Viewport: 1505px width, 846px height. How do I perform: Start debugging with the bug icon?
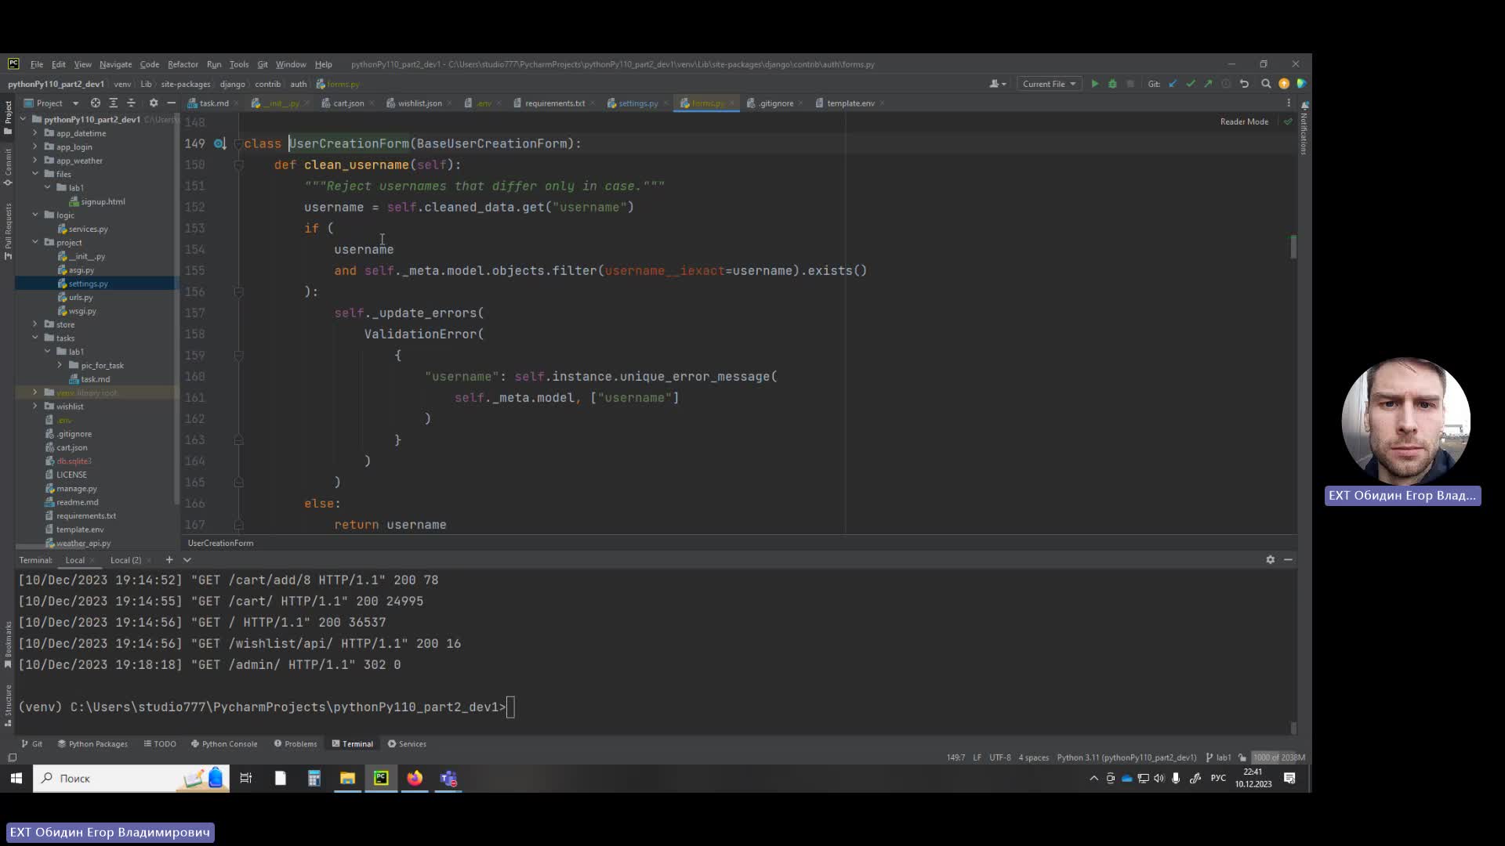tap(1112, 84)
